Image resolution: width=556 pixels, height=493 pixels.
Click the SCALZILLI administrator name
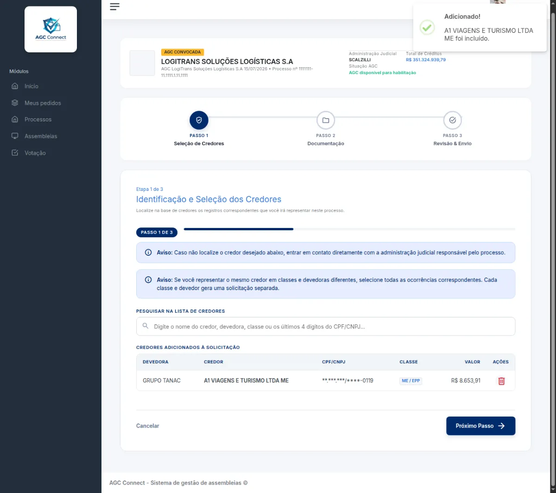pyautogui.click(x=360, y=60)
